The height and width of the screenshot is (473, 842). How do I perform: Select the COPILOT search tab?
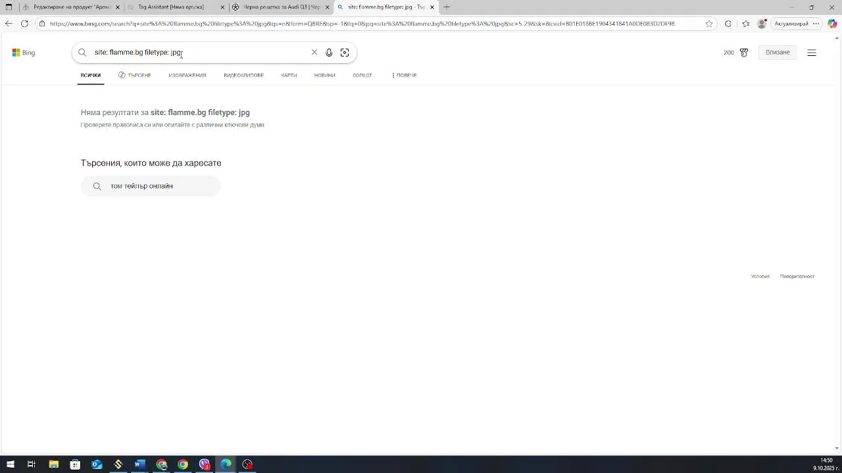tap(362, 76)
